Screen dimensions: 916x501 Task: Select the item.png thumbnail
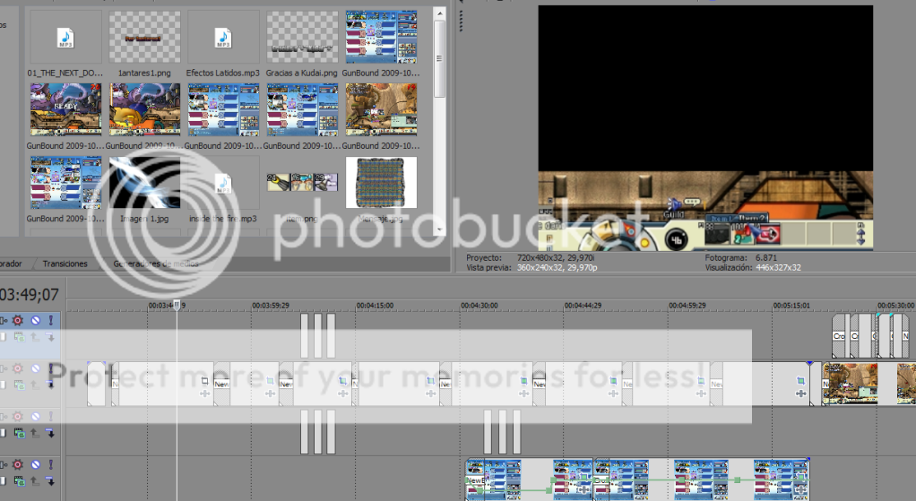302,182
